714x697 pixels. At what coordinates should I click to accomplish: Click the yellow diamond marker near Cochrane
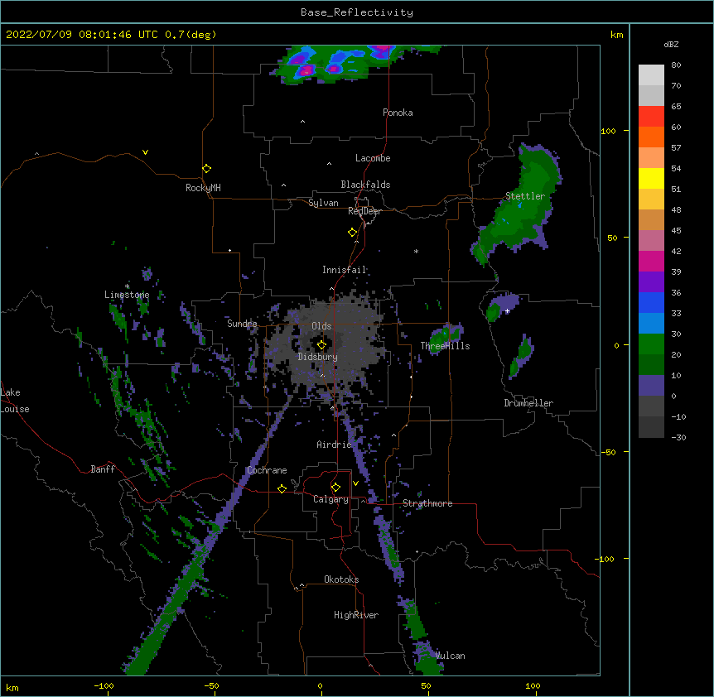click(282, 488)
